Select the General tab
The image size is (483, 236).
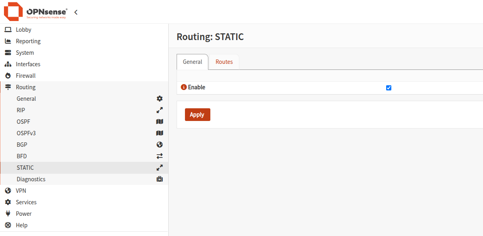[192, 62]
